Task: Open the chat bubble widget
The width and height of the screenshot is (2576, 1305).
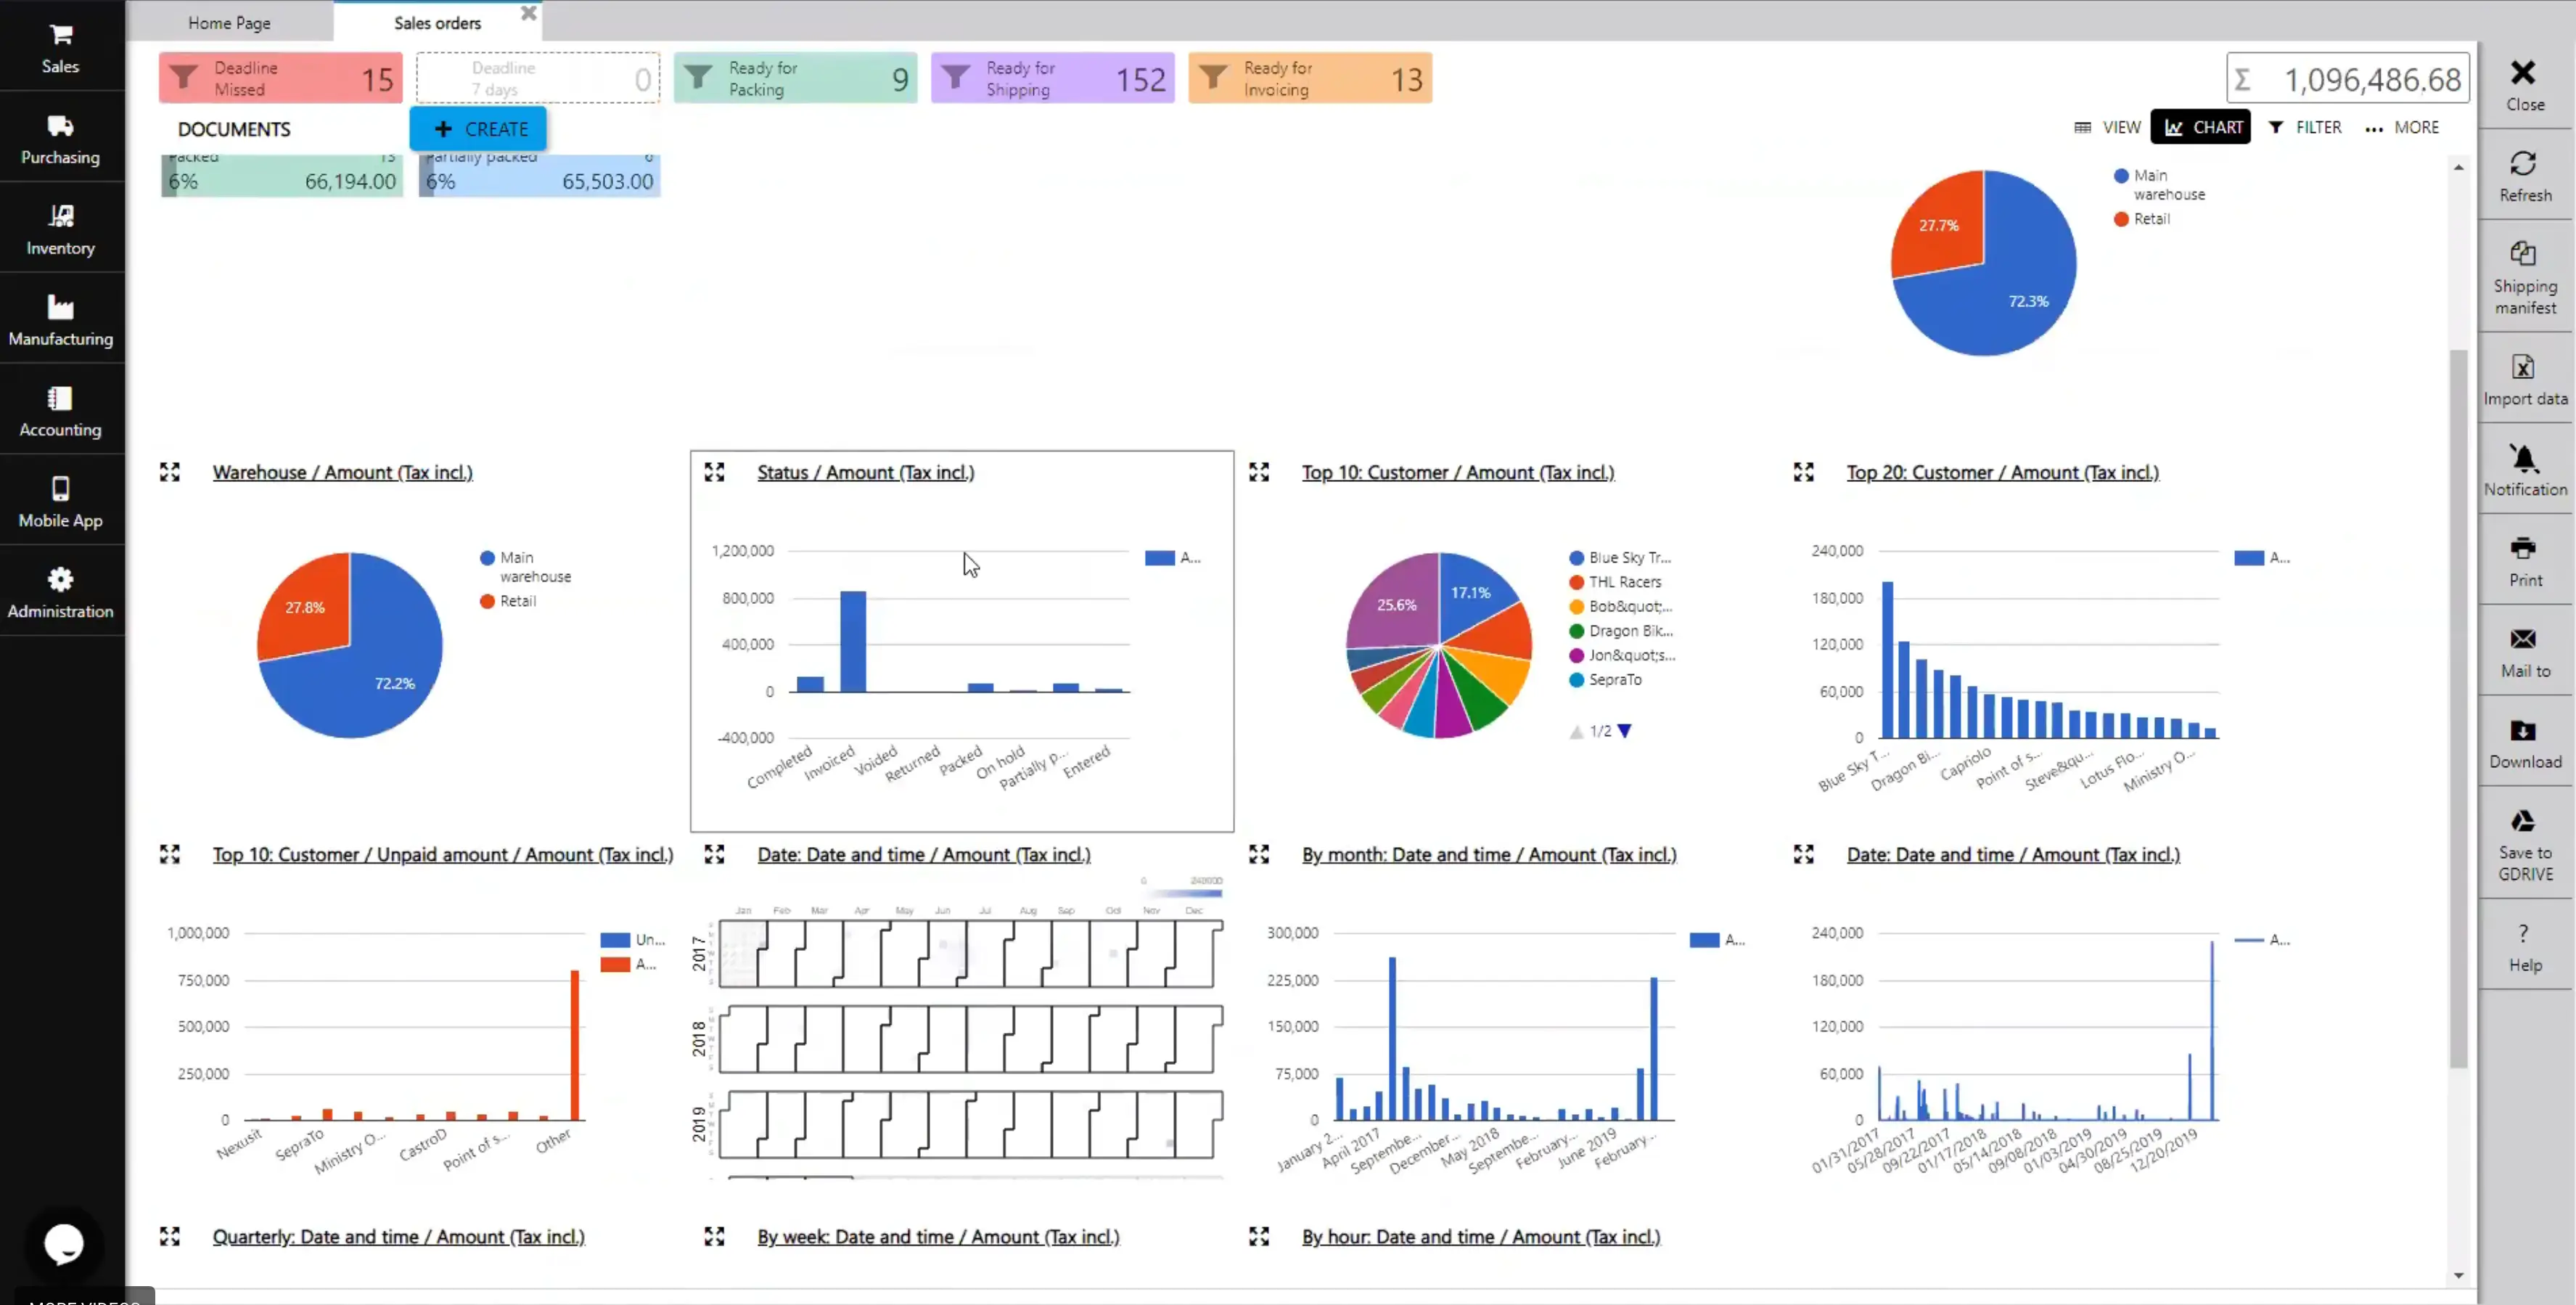Action: coord(63,1244)
